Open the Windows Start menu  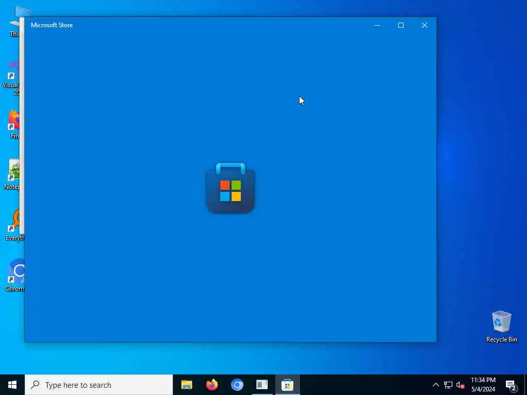(12, 385)
